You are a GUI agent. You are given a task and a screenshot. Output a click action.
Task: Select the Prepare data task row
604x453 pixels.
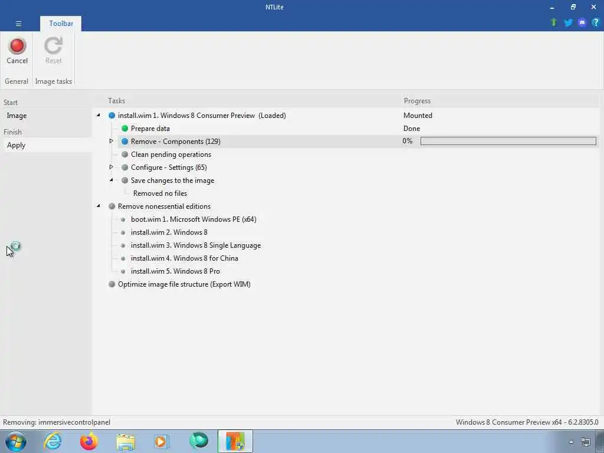point(150,128)
